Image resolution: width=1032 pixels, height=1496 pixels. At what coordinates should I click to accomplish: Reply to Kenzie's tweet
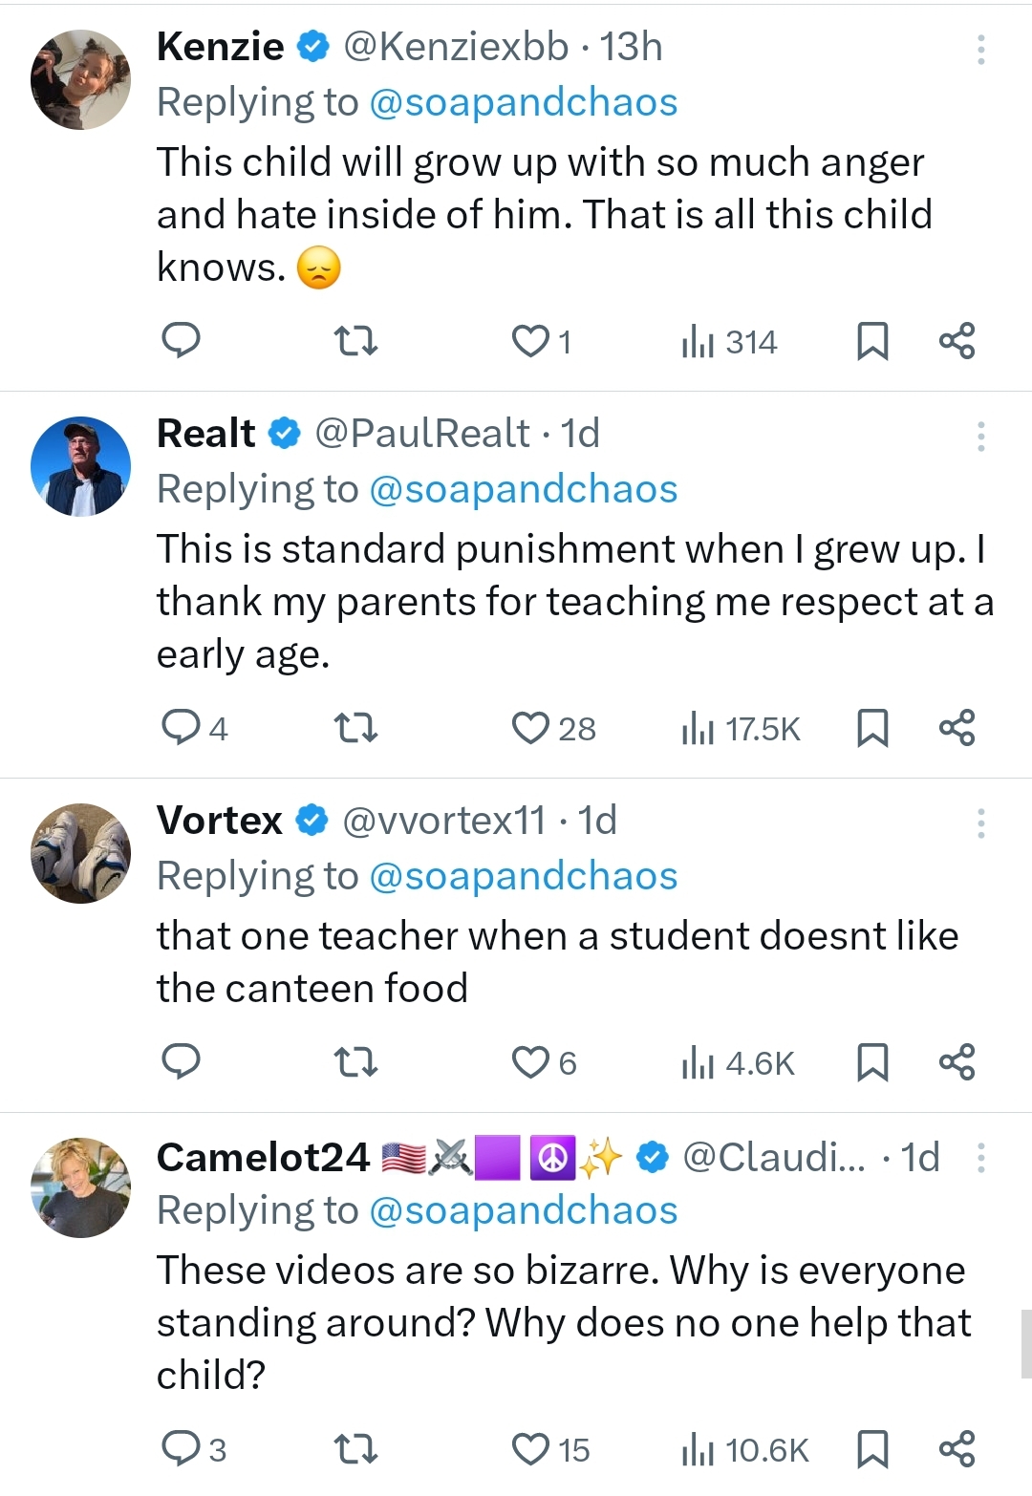click(181, 341)
